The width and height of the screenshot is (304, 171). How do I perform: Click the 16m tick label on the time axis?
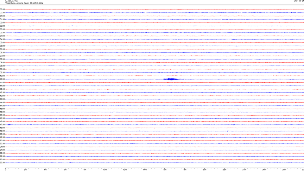[165, 170]
